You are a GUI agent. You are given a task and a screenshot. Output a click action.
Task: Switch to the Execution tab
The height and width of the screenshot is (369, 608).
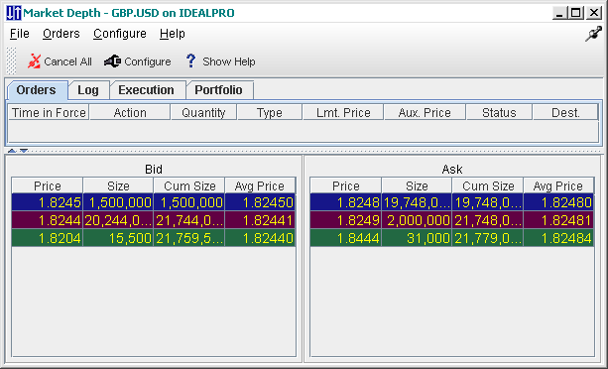tap(146, 90)
